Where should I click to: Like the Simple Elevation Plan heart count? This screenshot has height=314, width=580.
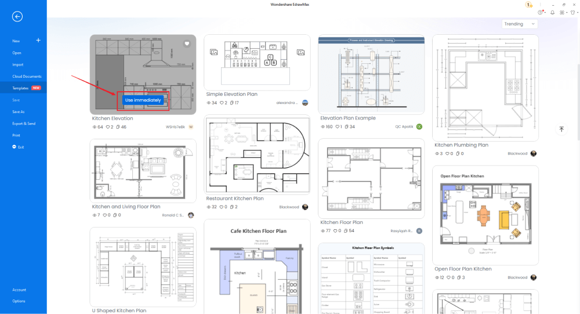[223, 103]
